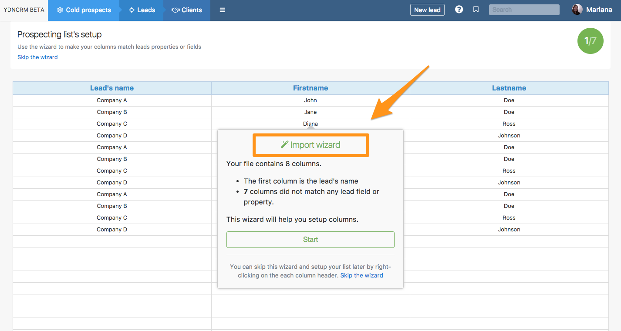Select the Lastname column header
621x331 pixels.
point(509,88)
